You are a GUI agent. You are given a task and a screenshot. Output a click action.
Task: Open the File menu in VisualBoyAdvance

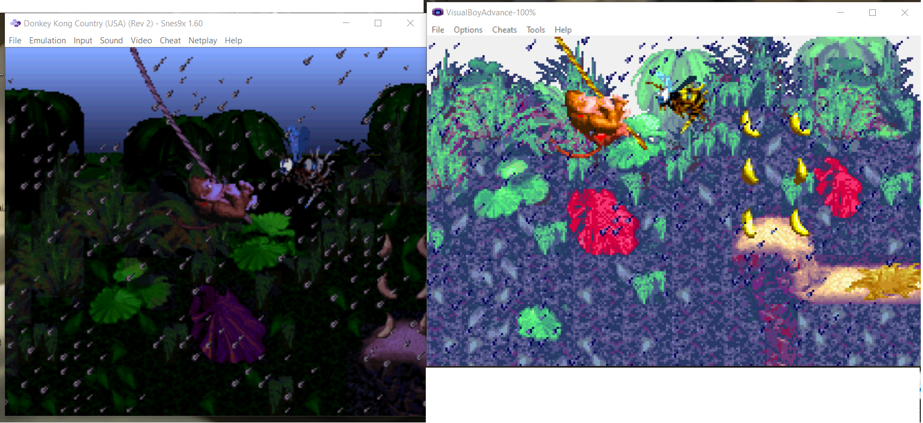pos(438,30)
